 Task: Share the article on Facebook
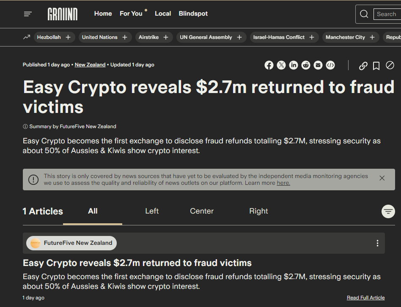269,65
